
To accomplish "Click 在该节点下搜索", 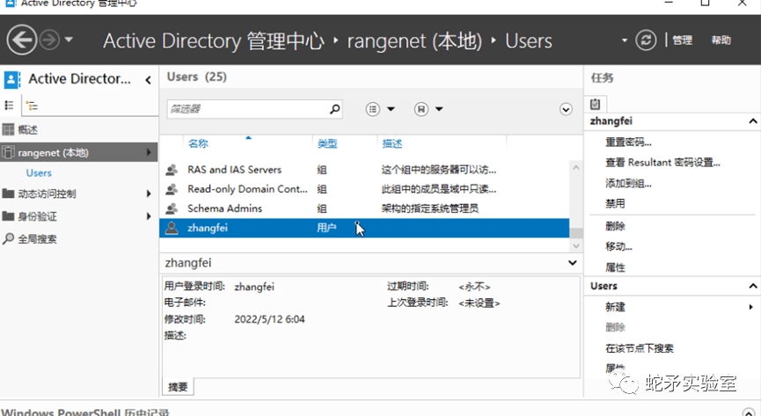I will tap(640, 348).
